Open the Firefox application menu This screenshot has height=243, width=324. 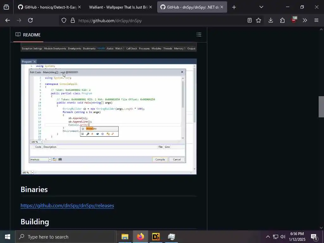[x=316, y=20]
